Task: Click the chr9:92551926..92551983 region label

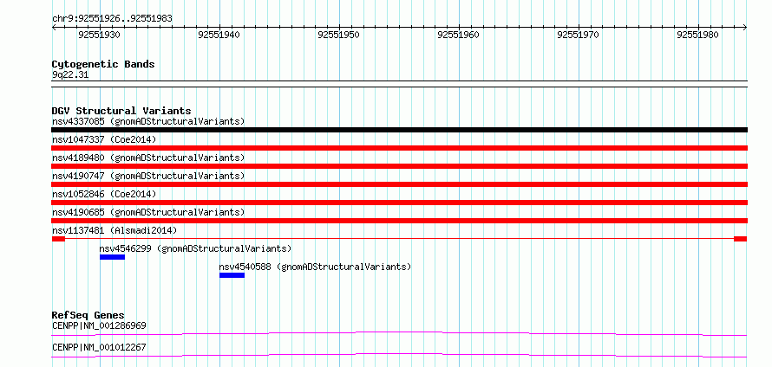Action: click(112, 19)
